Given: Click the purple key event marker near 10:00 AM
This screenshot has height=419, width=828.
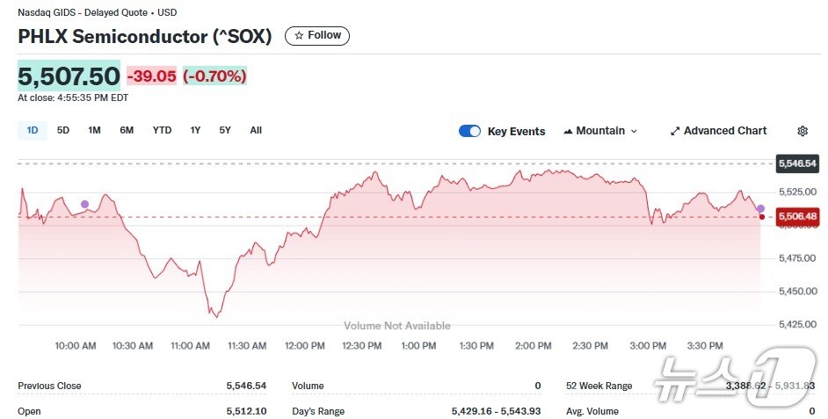Looking at the screenshot, I should [x=84, y=204].
